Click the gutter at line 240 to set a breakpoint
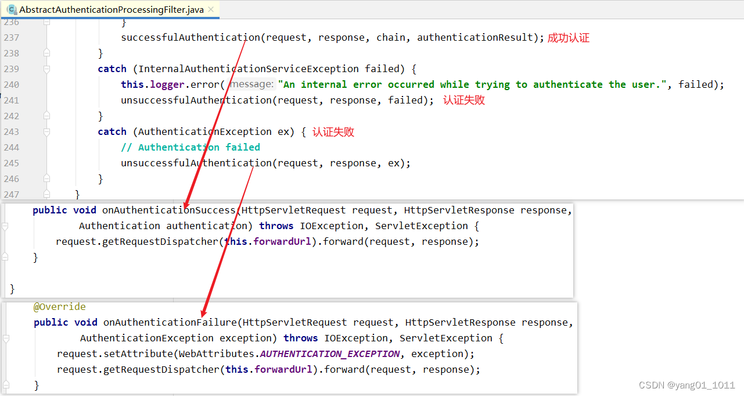Image resolution: width=744 pixels, height=396 pixels. [32, 84]
